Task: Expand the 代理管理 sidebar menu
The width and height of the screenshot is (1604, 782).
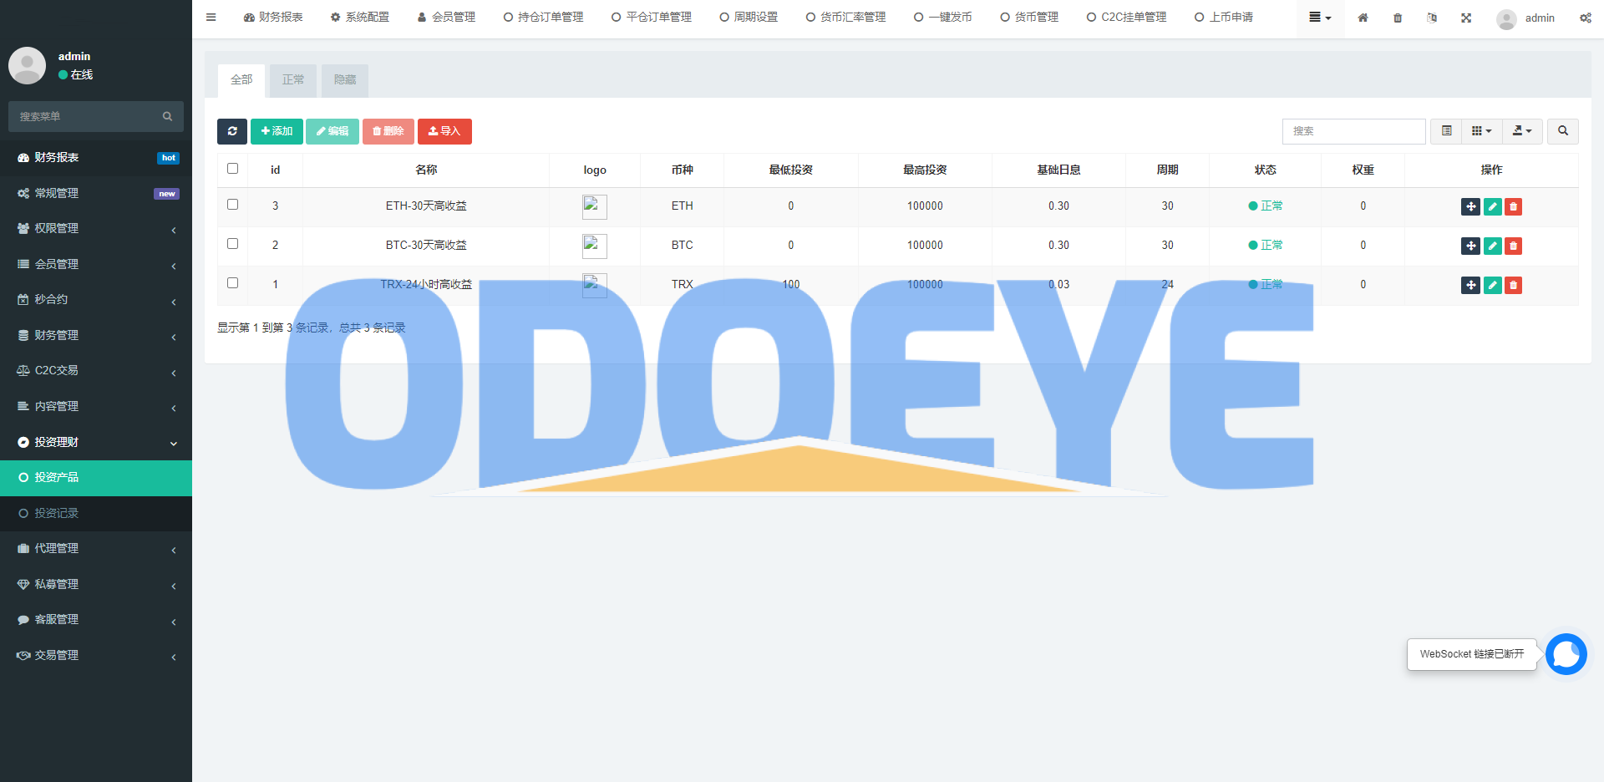Action: coord(96,549)
